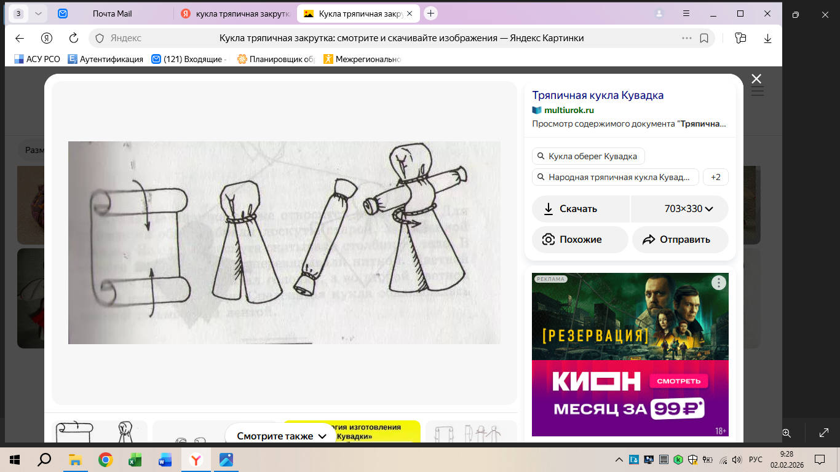
Task: Click the bookmark icon in address bar
Action: click(x=704, y=38)
